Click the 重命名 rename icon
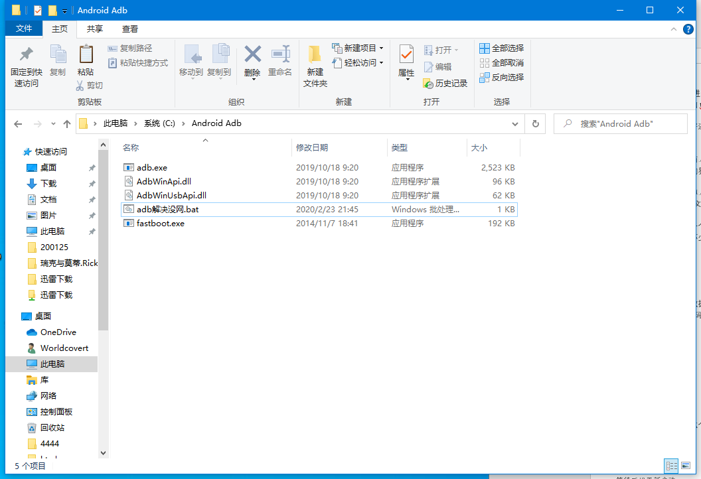The image size is (701, 479). [x=280, y=54]
